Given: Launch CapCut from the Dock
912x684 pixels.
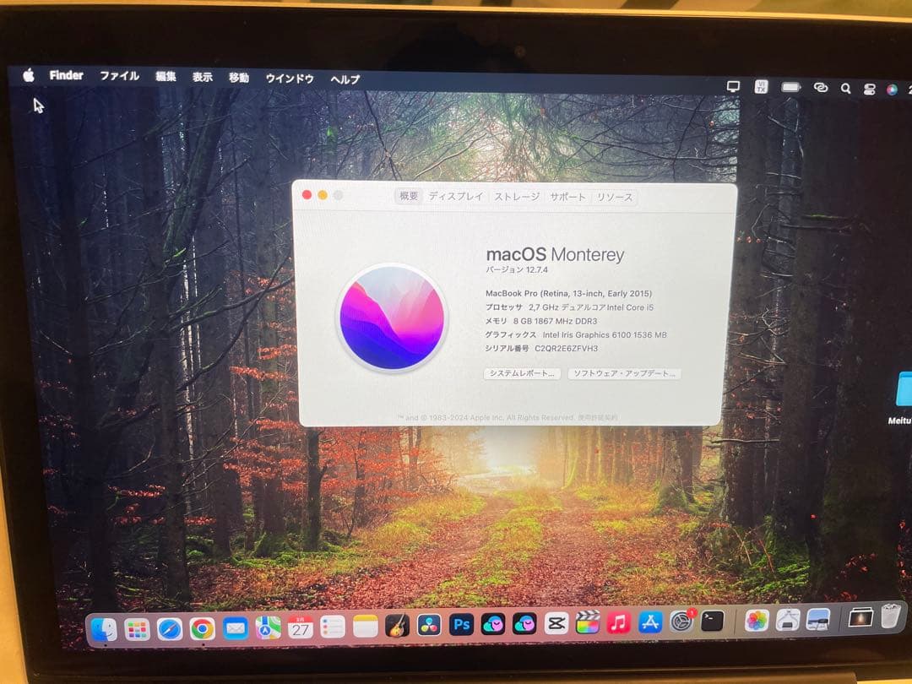Looking at the screenshot, I should (556, 624).
